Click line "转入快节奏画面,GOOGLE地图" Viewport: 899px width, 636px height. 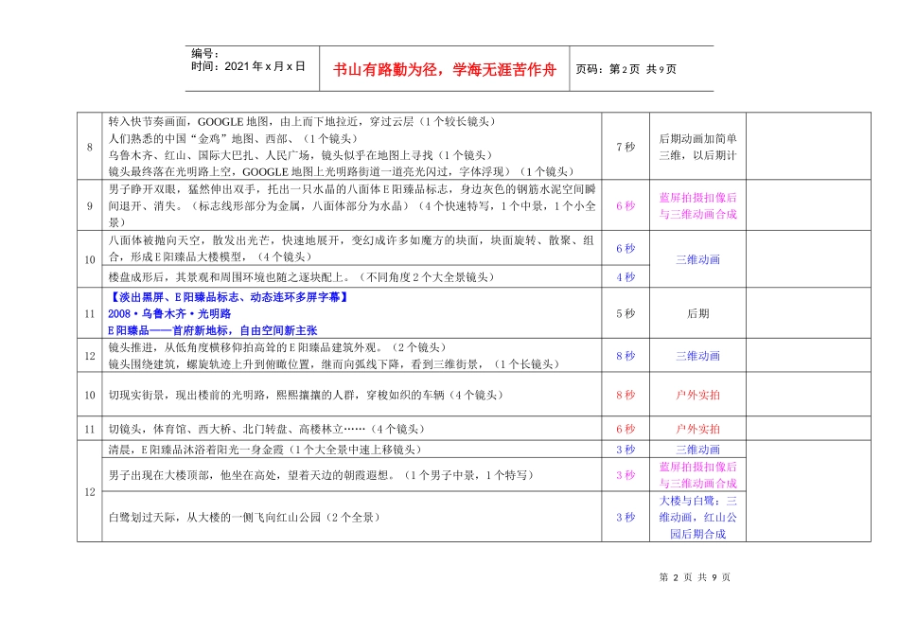click(302, 121)
